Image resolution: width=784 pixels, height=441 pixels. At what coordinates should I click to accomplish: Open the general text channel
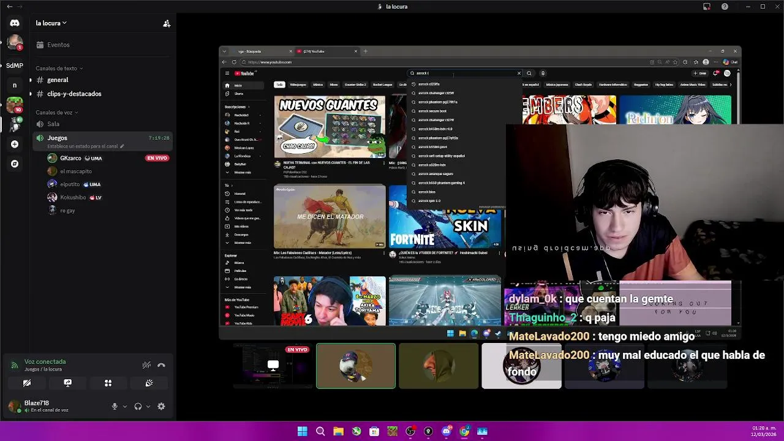103,80
